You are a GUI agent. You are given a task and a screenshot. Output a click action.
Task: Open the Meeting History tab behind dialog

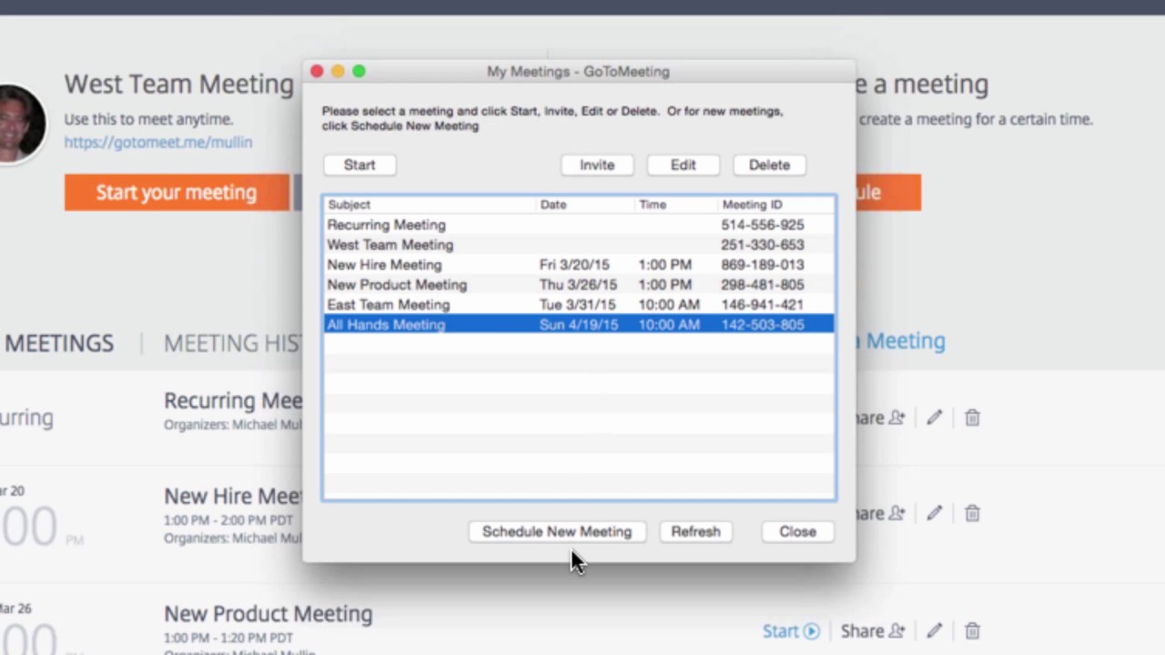(x=232, y=343)
